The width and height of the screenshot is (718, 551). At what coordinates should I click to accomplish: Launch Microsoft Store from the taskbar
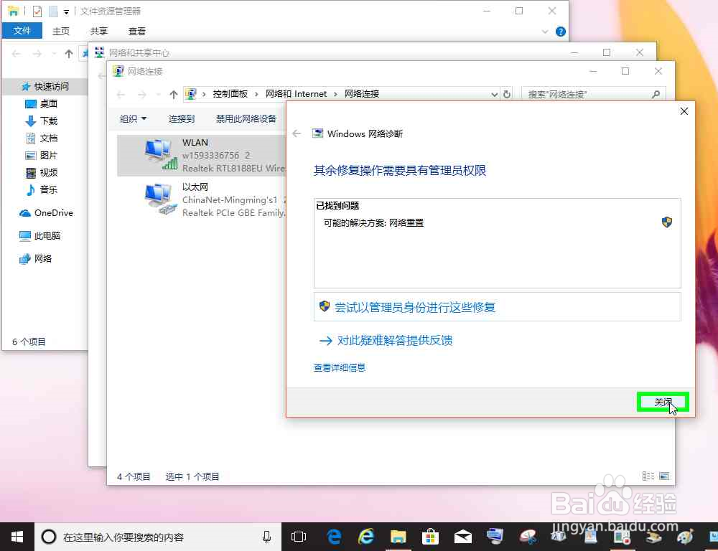pos(430,536)
